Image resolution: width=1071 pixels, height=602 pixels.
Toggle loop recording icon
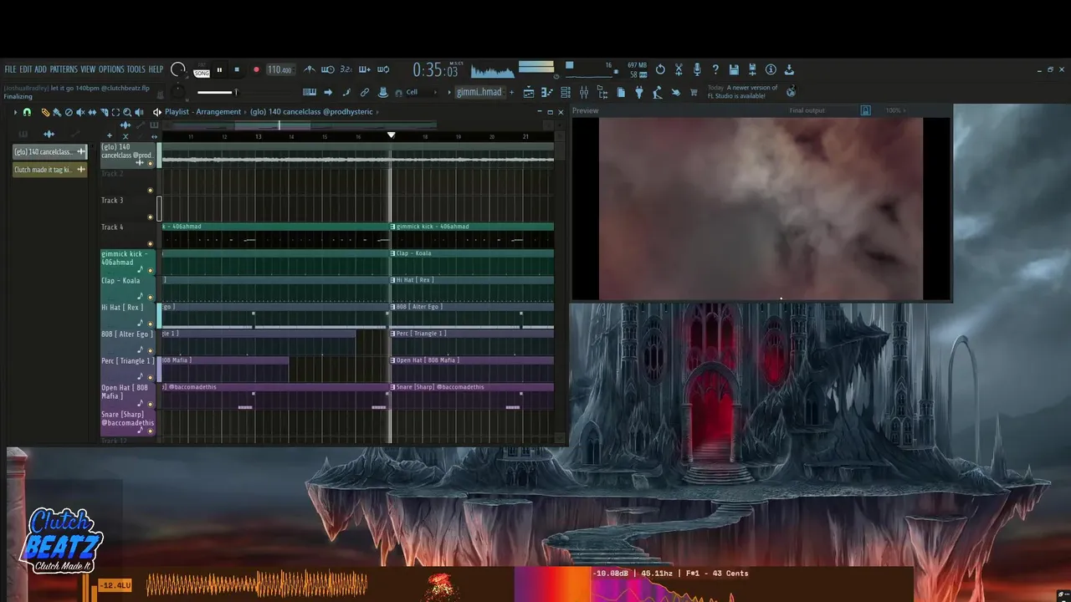click(x=383, y=69)
